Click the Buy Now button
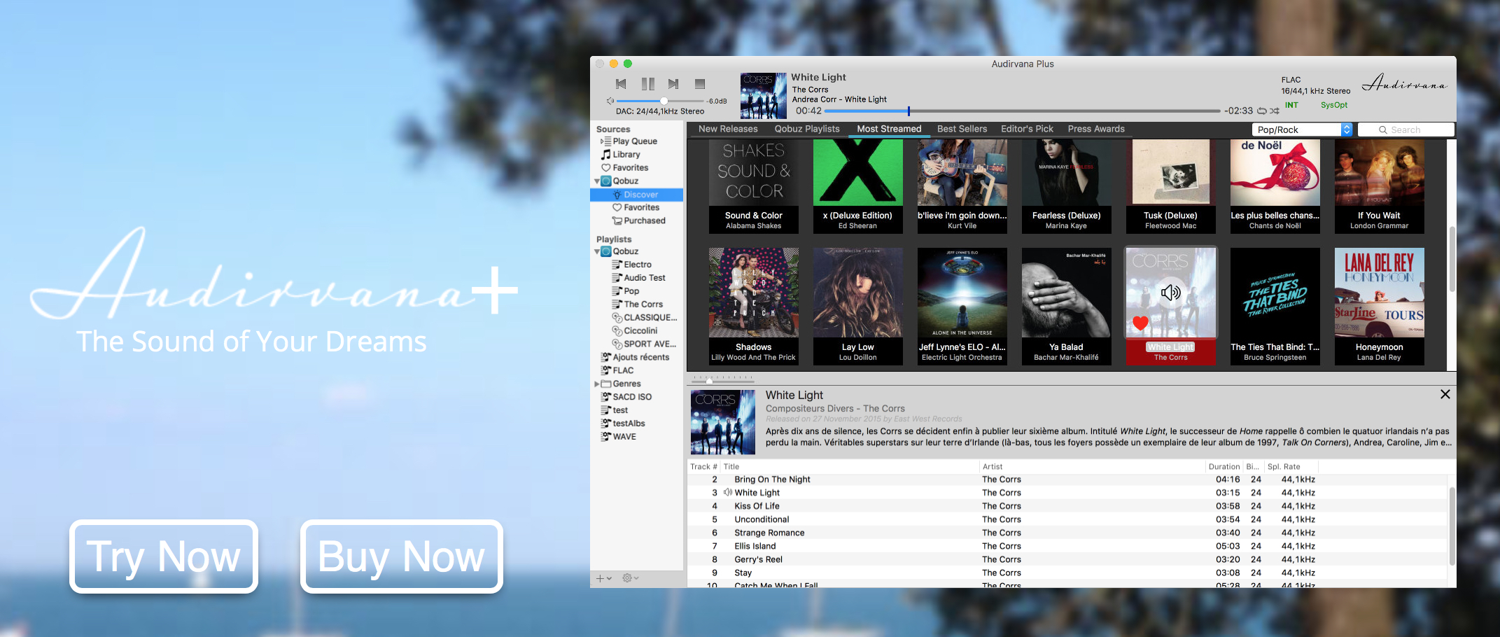 pyautogui.click(x=401, y=556)
